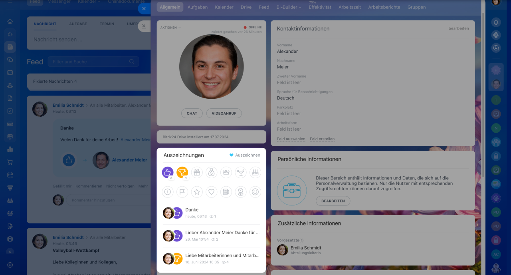Click bearbeiten in Kontaktinformationen header
This screenshot has width=511, height=275.
point(459,28)
